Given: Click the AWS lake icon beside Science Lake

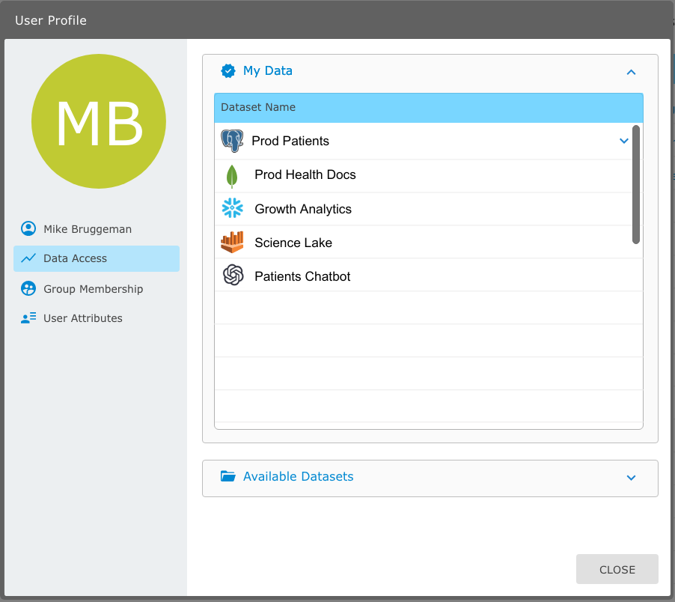Looking at the screenshot, I should click(233, 243).
